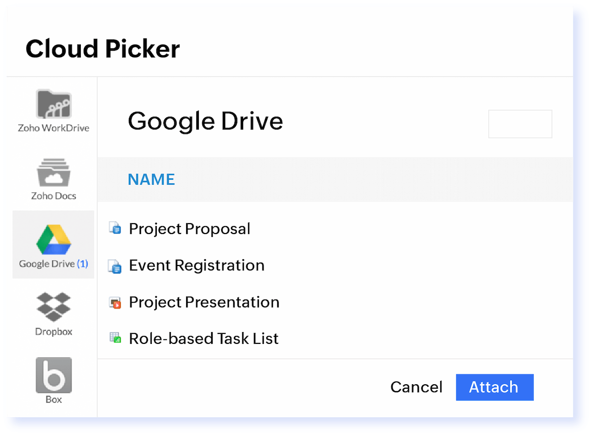Click the document icon next to Event Registration
592x436 pixels.
[114, 266]
